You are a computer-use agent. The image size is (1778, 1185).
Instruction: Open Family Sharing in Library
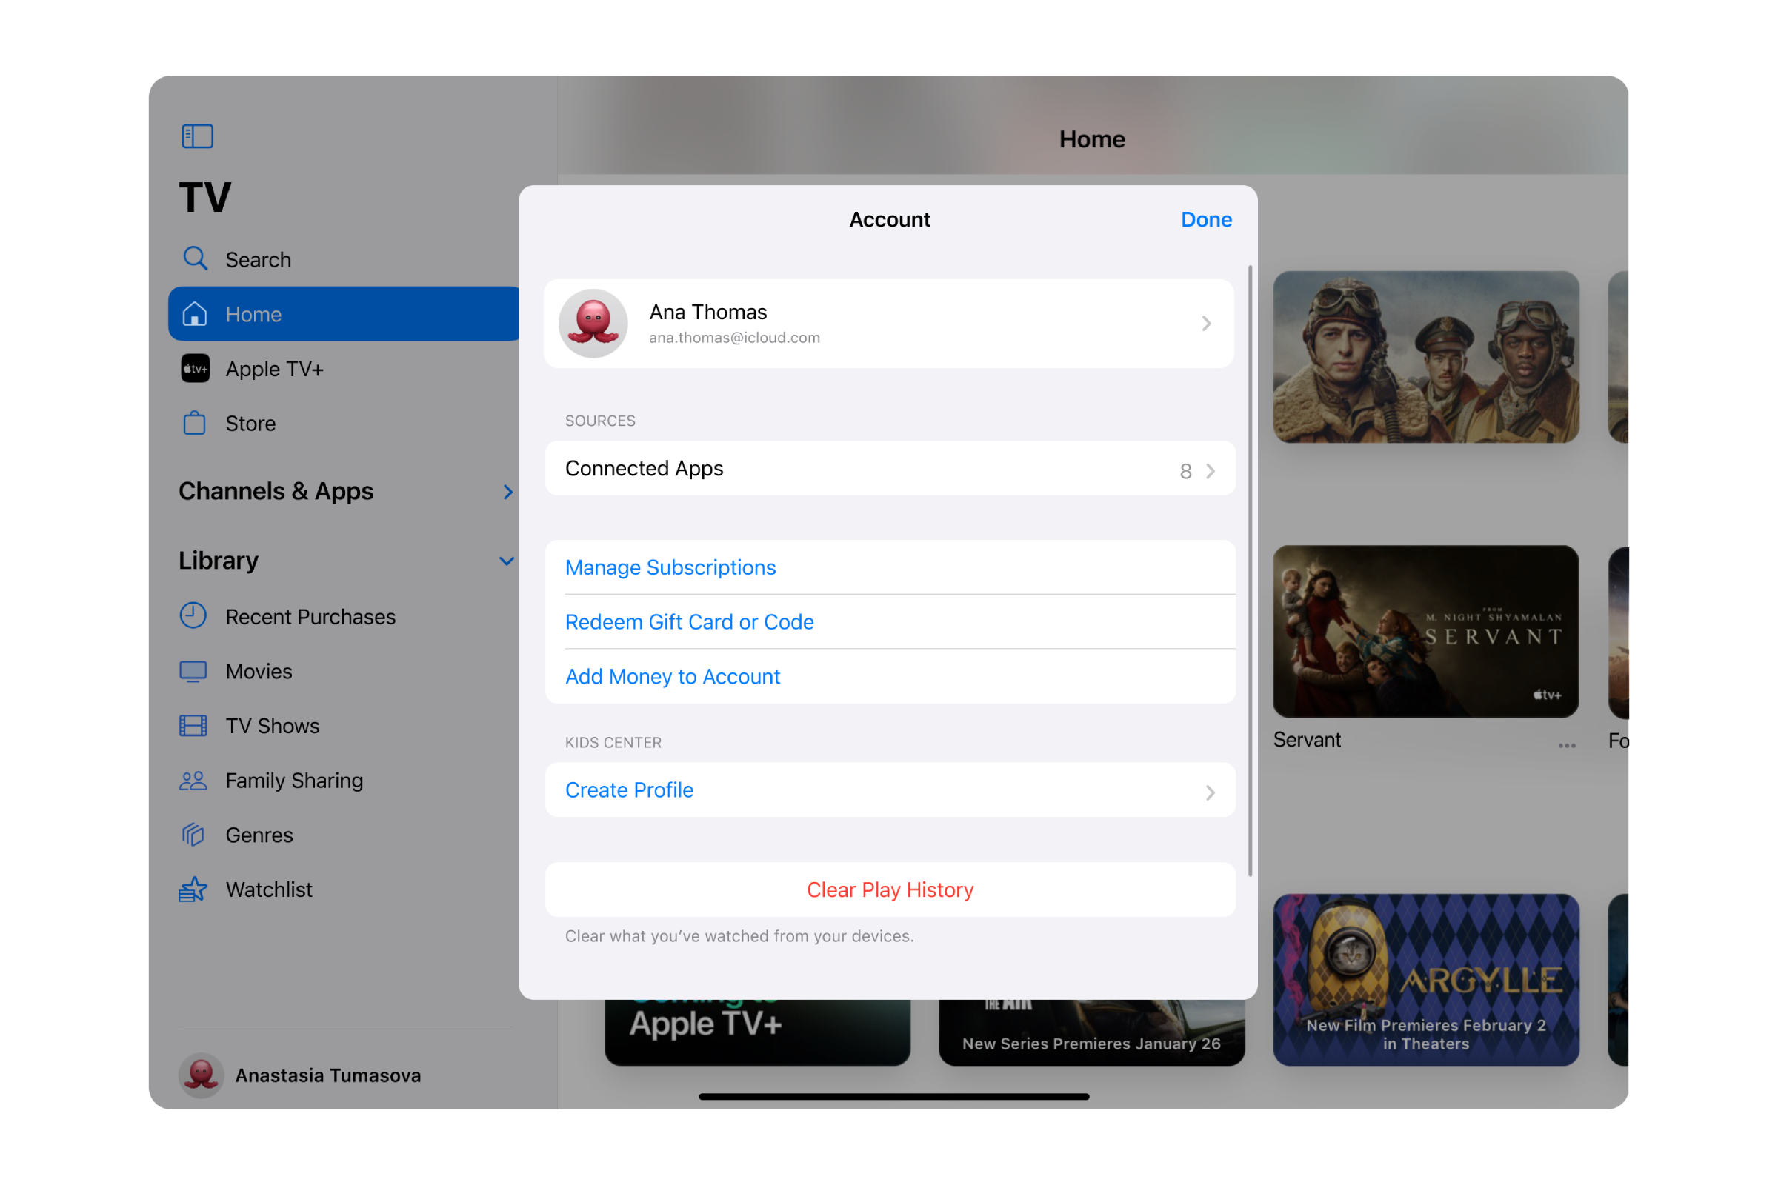(x=344, y=780)
